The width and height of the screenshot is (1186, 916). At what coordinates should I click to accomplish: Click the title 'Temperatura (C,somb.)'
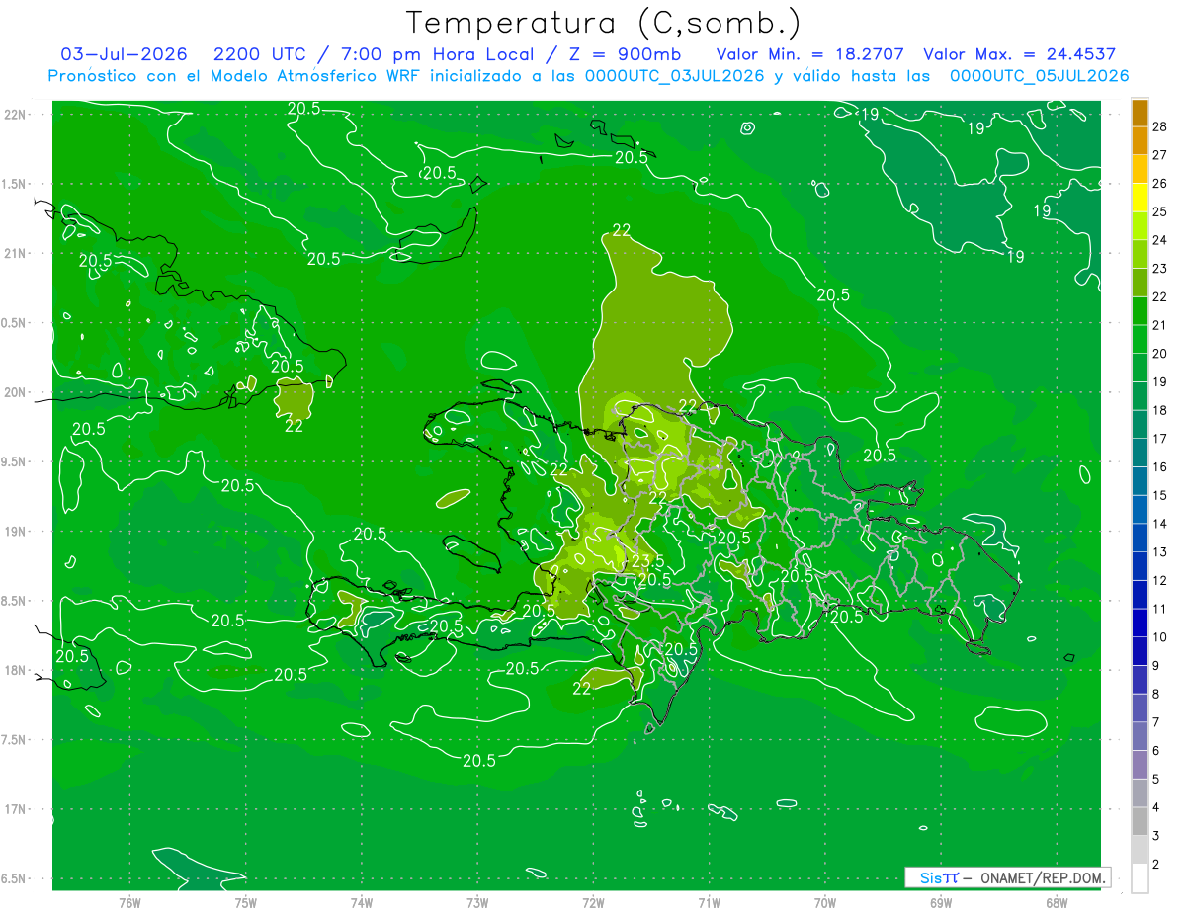604,23
